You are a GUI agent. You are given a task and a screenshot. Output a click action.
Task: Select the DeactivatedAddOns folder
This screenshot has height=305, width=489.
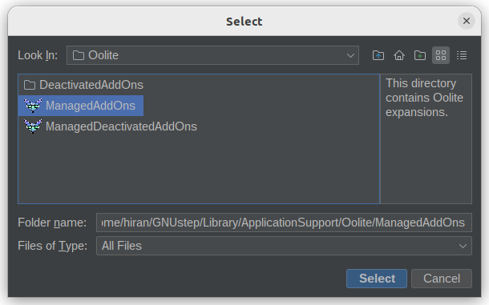click(x=83, y=85)
